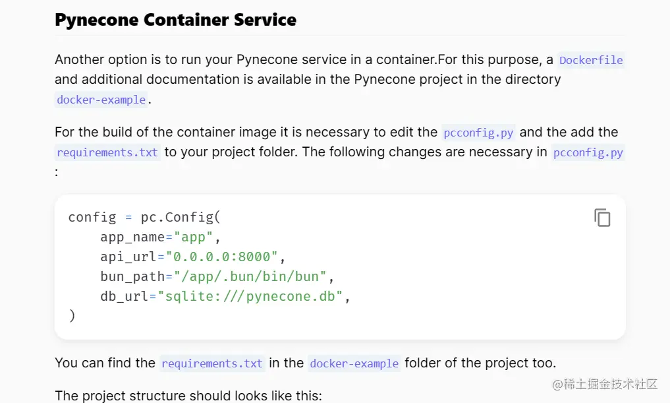Click the juejin logo icon in the watermark
The height and width of the screenshot is (403, 670).
coord(555,384)
